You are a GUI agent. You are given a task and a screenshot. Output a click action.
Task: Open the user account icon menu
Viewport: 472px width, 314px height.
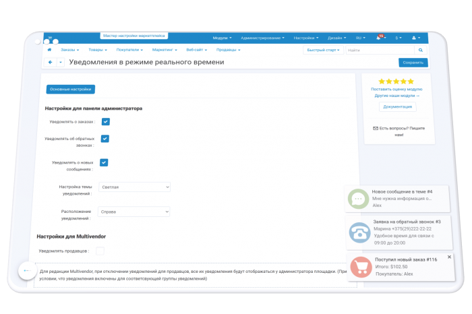pyautogui.click(x=416, y=38)
